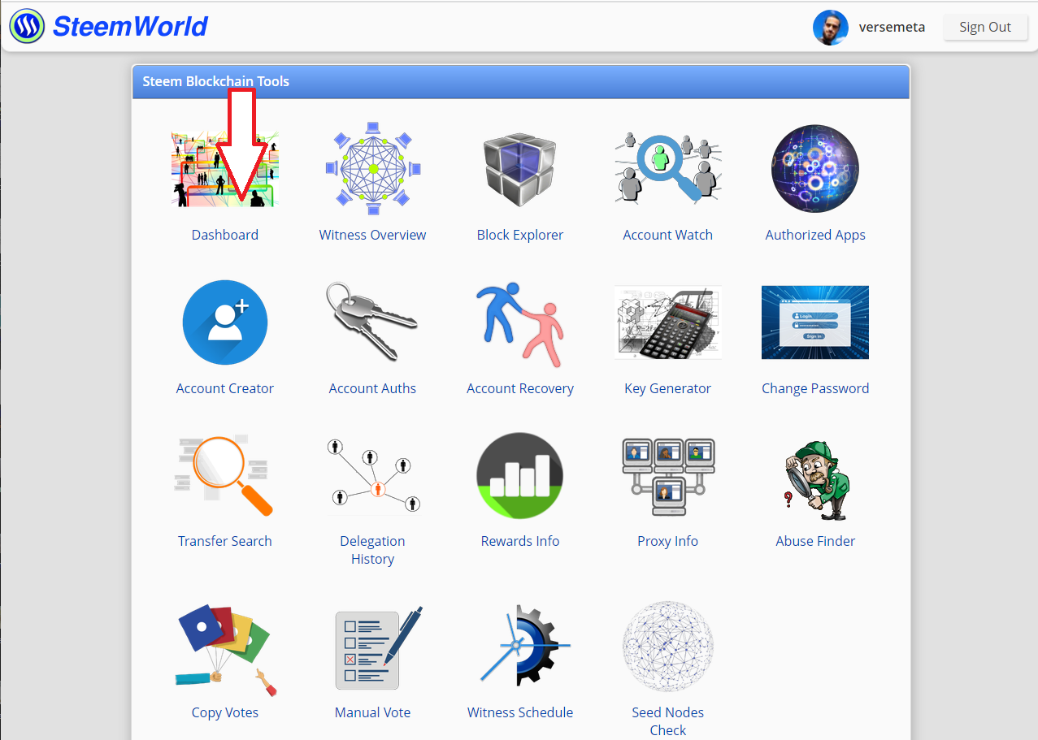Image resolution: width=1038 pixels, height=740 pixels.
Task: Follow the Change Password text link
Action: 815,388
